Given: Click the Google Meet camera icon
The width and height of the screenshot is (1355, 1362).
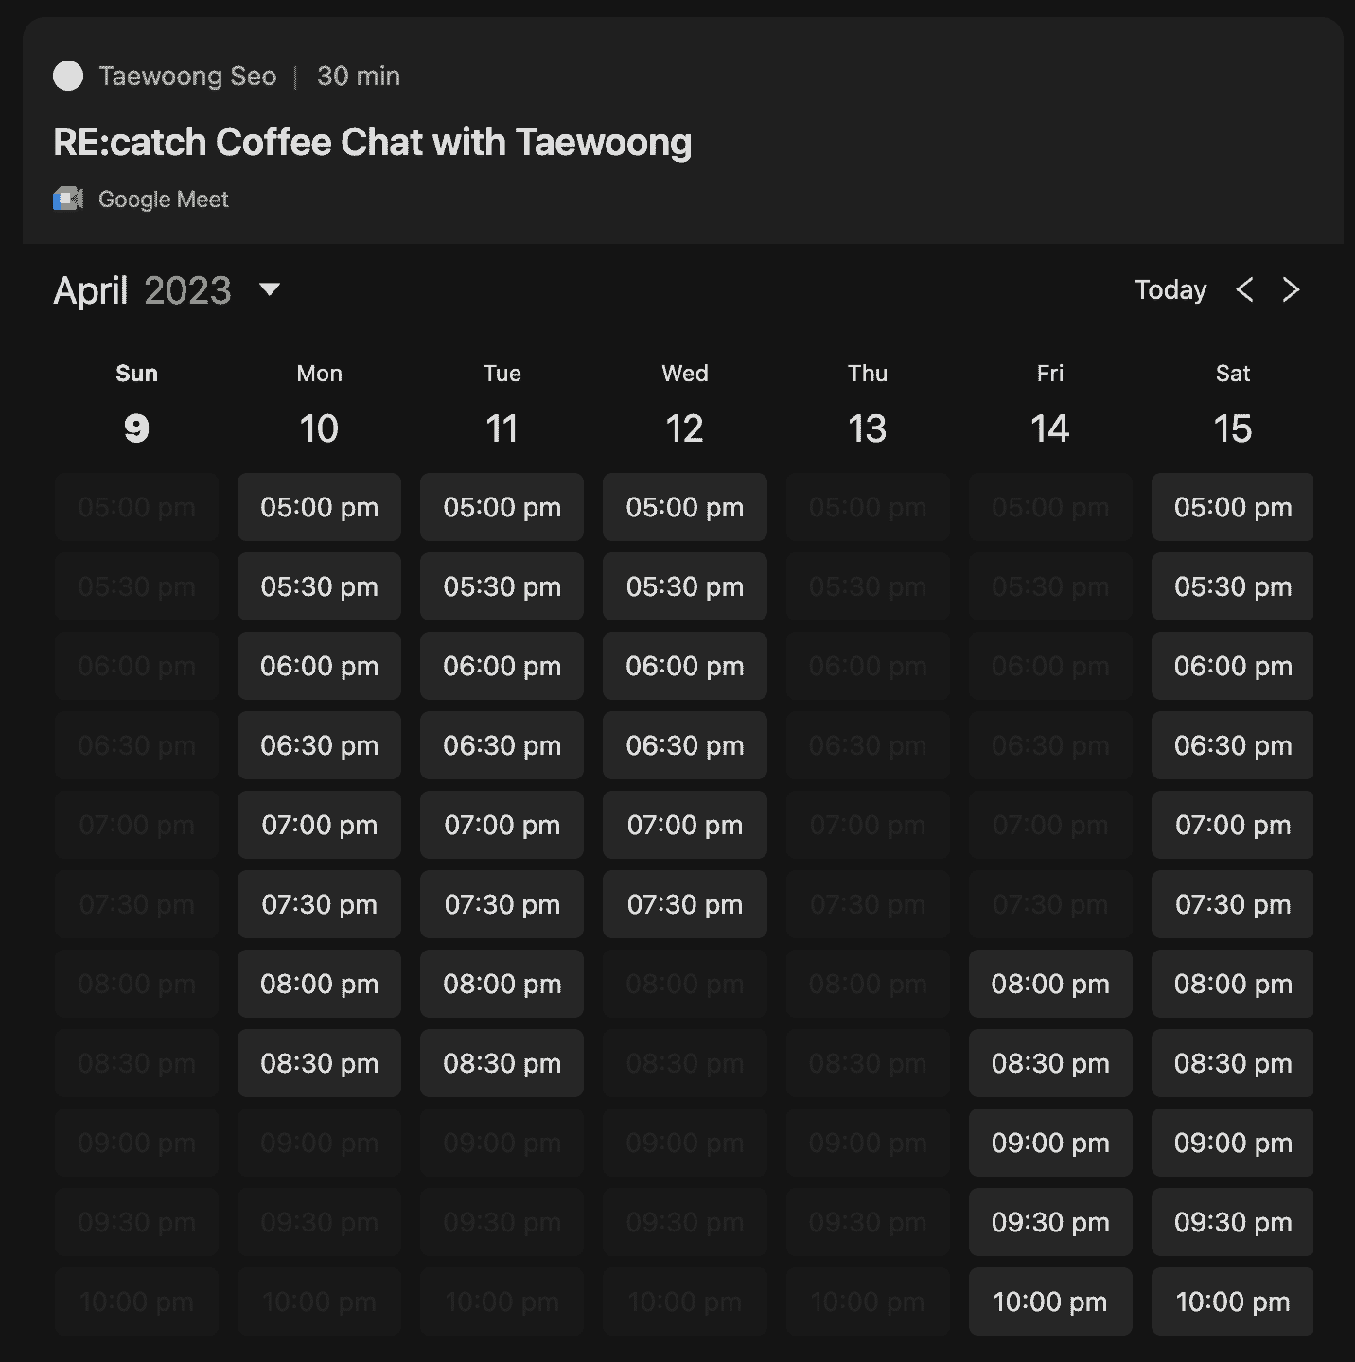Looking at the screenshot, I should click(x=68, y=200).
